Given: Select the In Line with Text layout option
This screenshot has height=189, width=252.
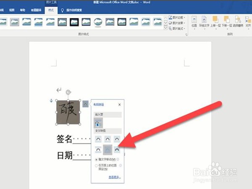Looking at the screenshot, I should 98,123.
